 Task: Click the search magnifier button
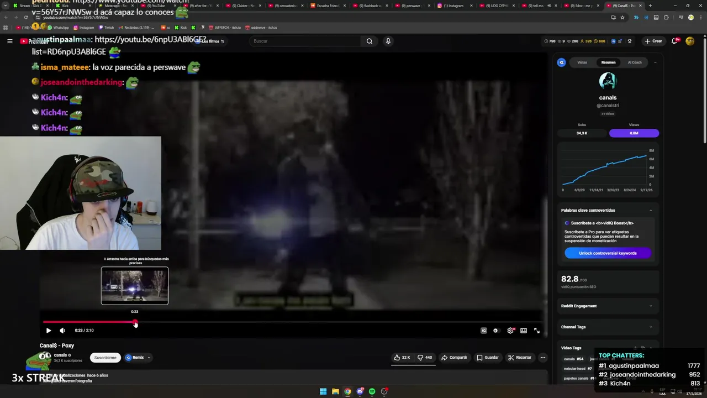(370, 41)
